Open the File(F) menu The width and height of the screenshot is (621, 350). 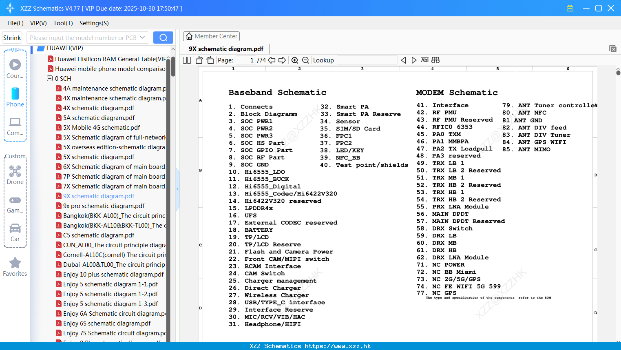point(15,23)
